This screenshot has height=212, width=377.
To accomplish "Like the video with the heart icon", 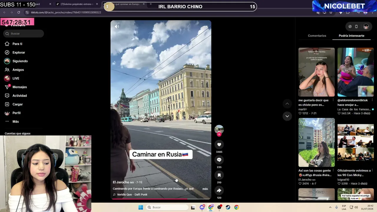I will 219,145.
